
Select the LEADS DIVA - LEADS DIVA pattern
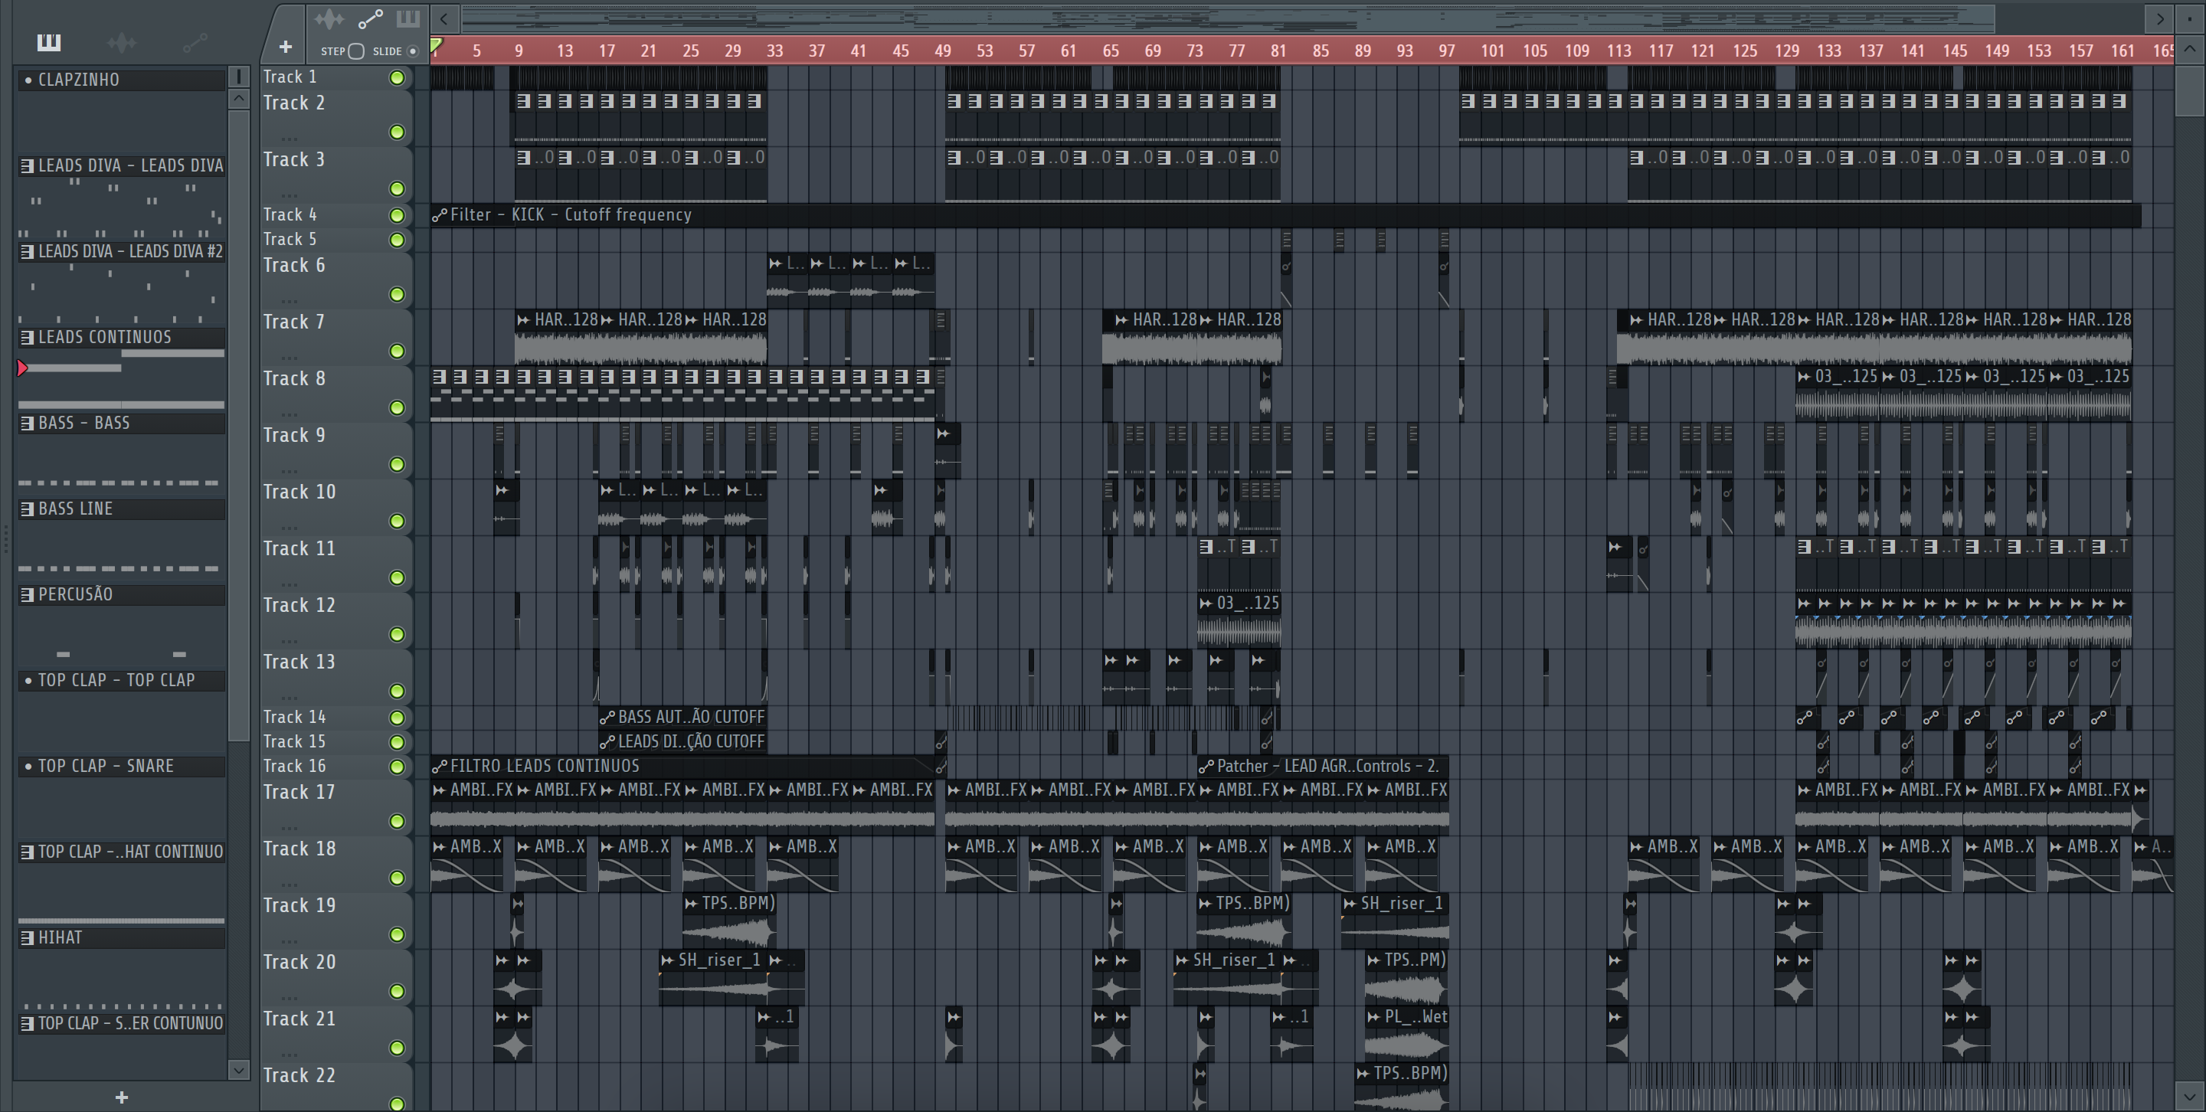point(122,165)
